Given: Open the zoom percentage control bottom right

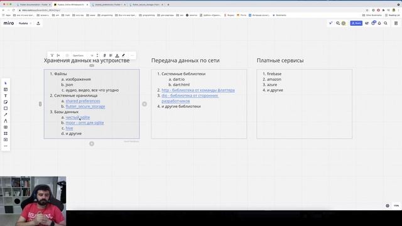Looking at the screenshot, I should click(396, 206).
